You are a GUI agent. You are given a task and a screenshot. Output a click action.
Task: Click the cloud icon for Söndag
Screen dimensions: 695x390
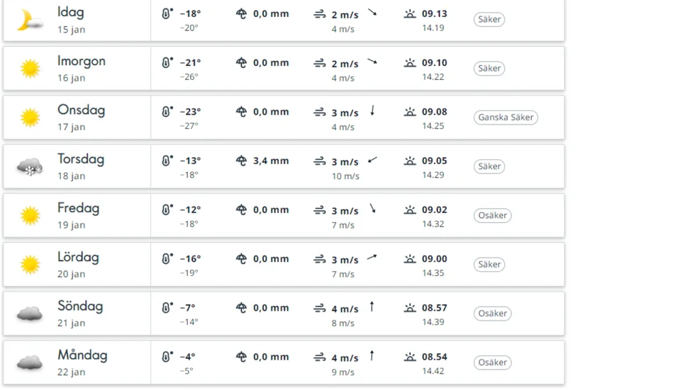click(x=30, y=314)
